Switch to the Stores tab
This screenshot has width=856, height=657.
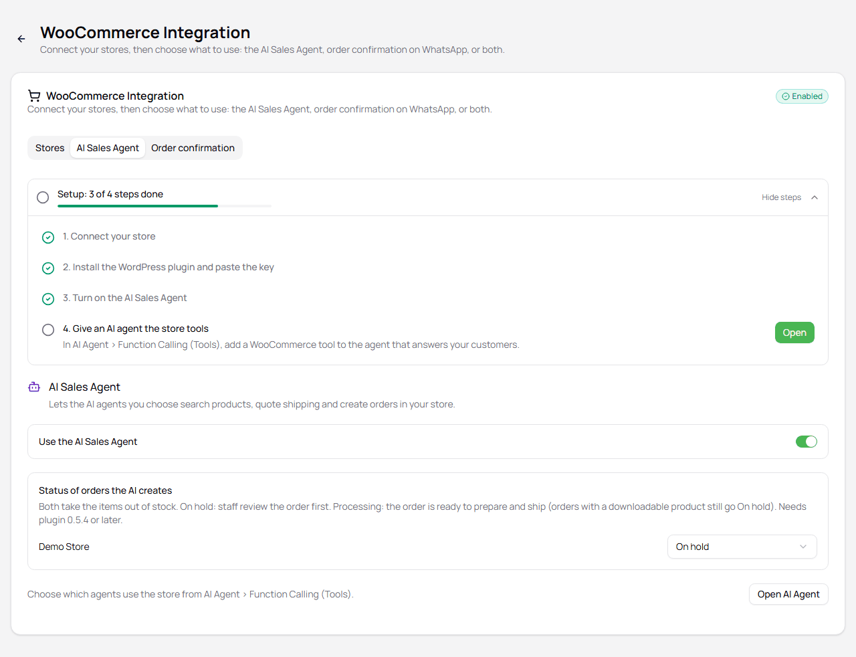pos(50,148)
